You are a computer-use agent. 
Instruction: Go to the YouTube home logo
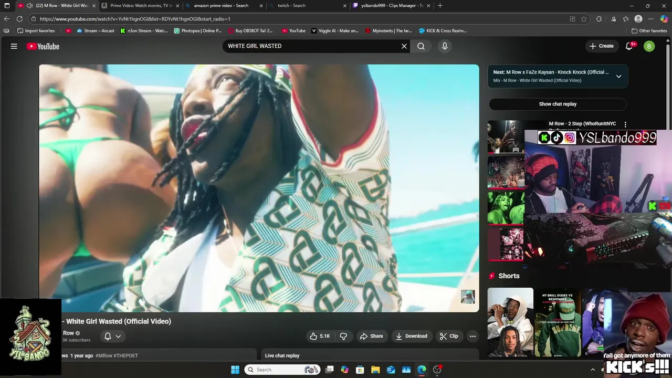tap(43, 46)
